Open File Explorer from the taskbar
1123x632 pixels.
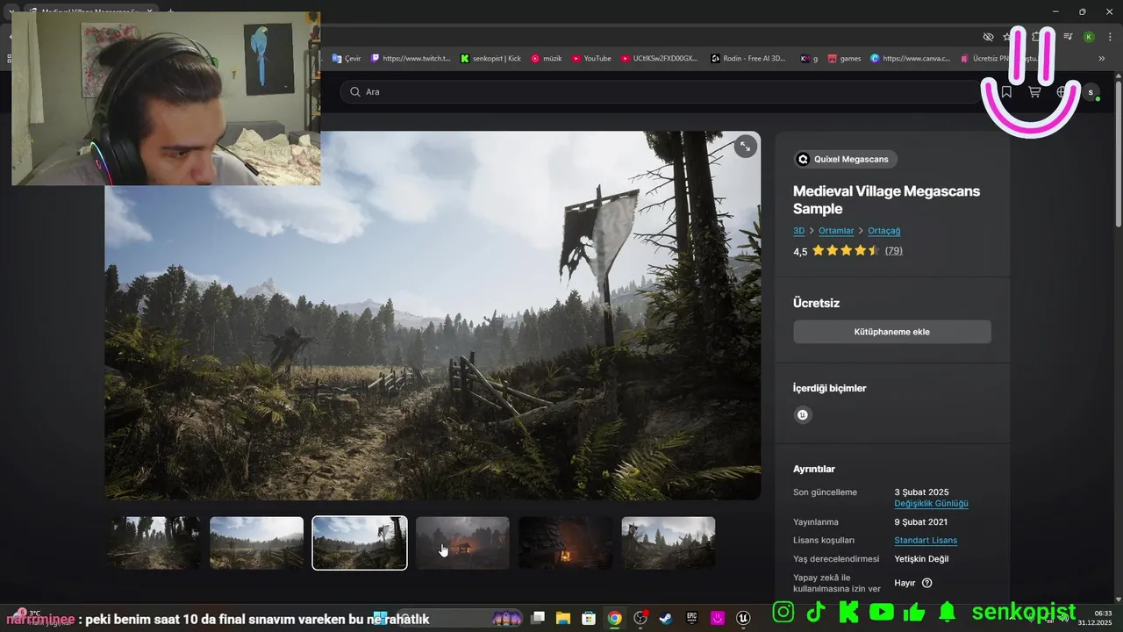pyautogui.click(x=563, y=618)
